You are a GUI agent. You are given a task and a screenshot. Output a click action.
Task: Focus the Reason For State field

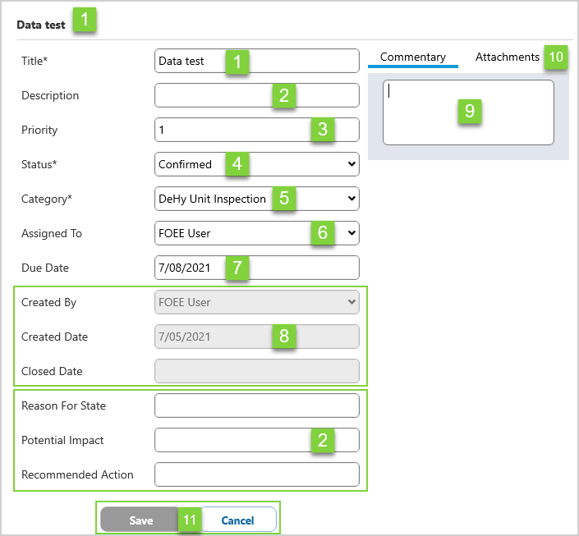coord(256,406)
